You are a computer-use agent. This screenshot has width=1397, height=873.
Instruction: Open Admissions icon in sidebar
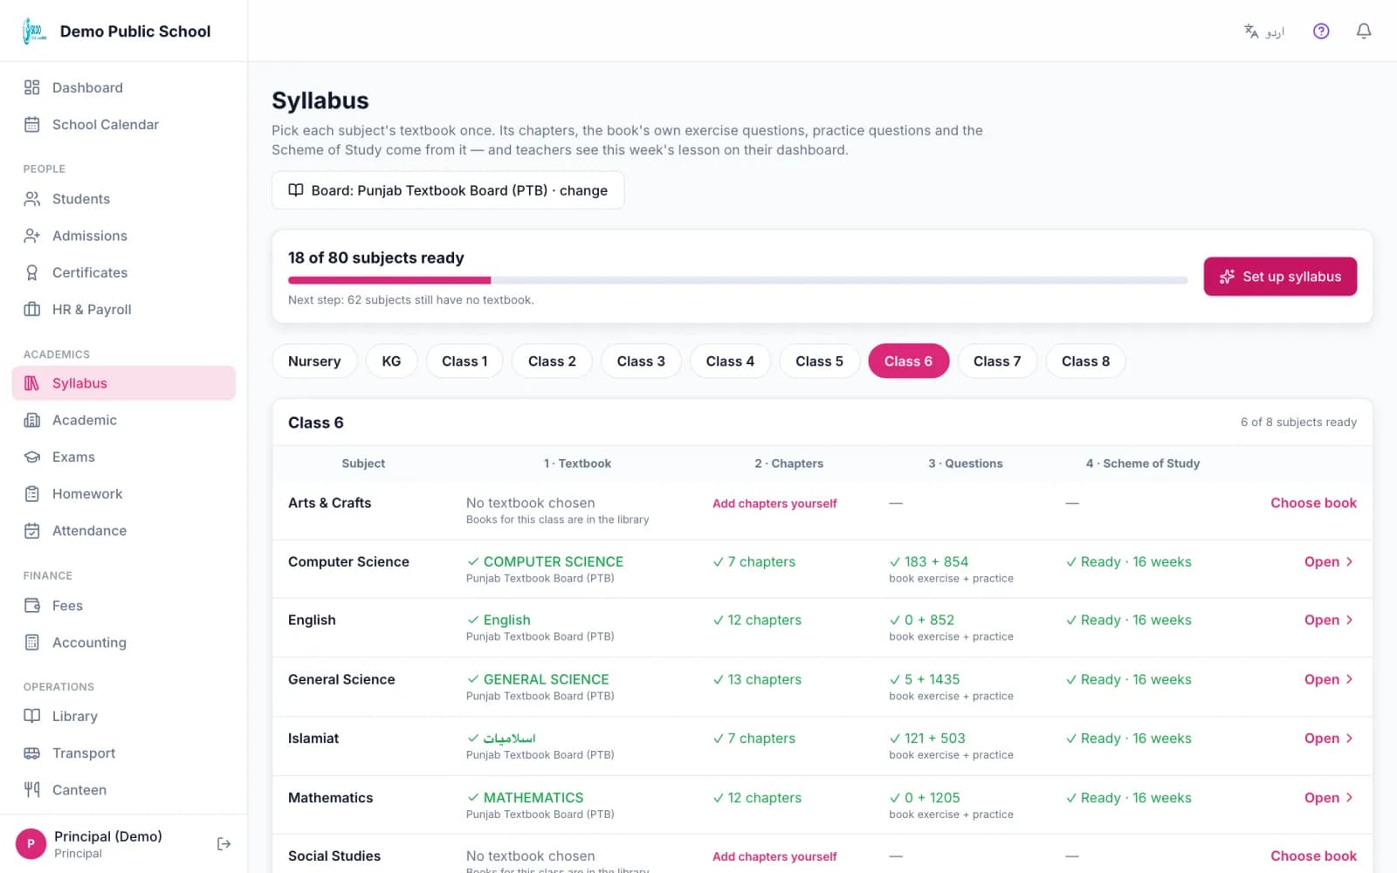32,236
